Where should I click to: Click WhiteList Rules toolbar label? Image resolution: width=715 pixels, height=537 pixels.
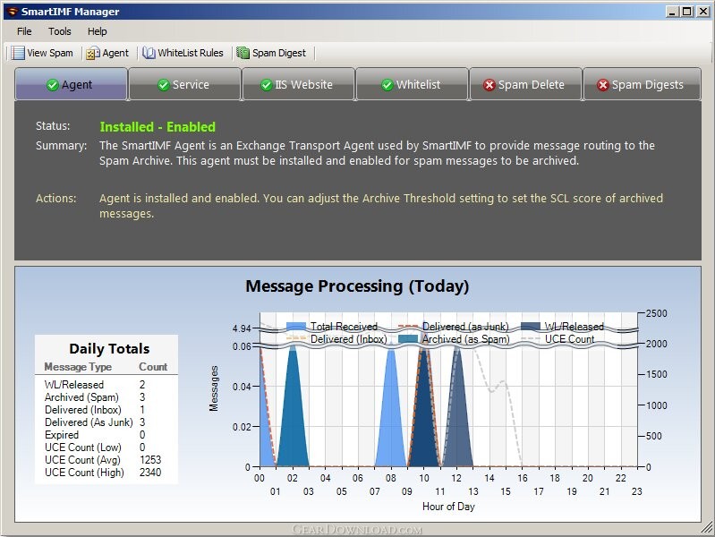[x=191, y=53]
